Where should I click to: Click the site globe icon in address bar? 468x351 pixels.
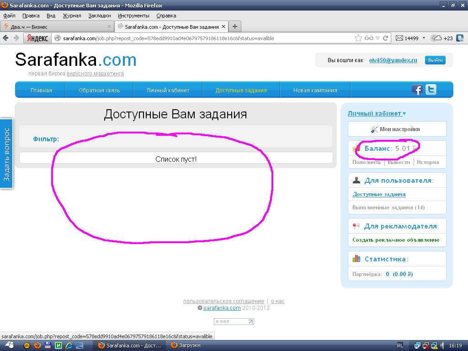pyautogui.click(x=57, y=38)
